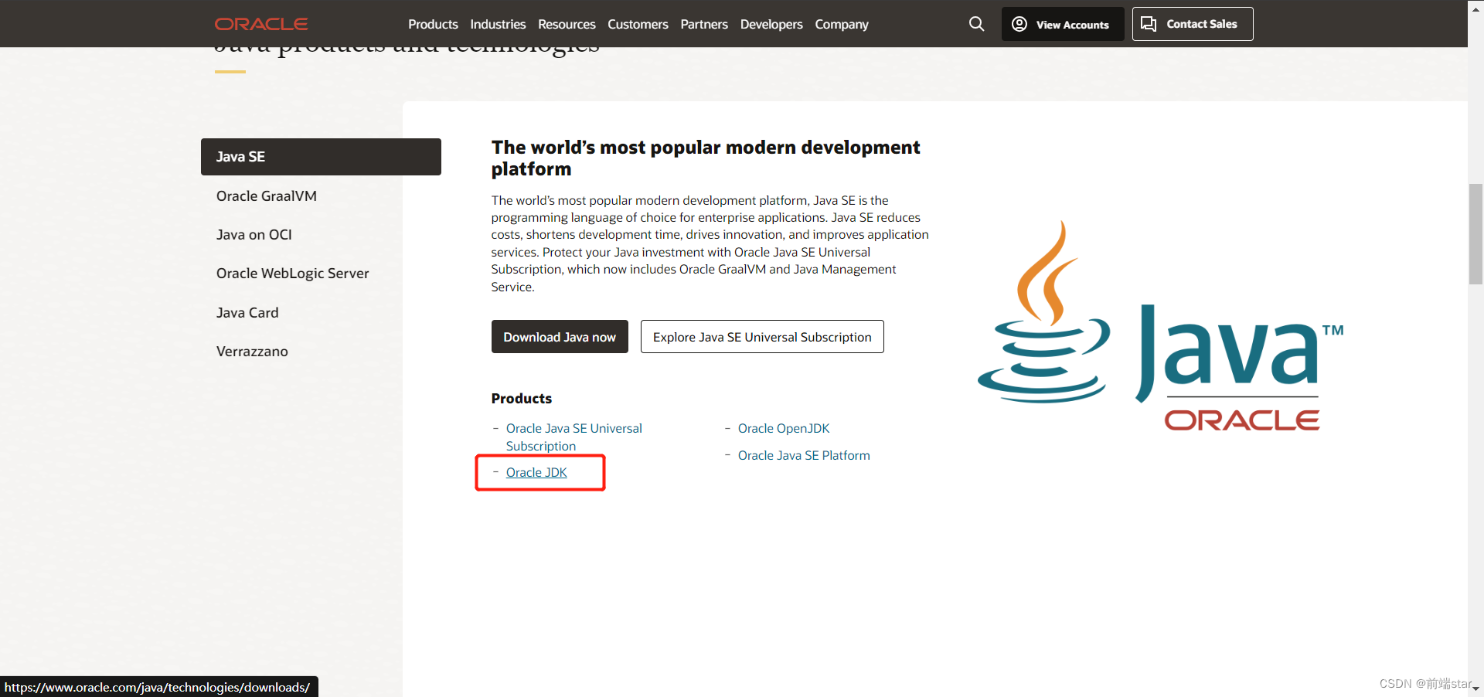Open the Oracle OpenJDK link
Screen dimensions: 1484x697
(784, 428)
